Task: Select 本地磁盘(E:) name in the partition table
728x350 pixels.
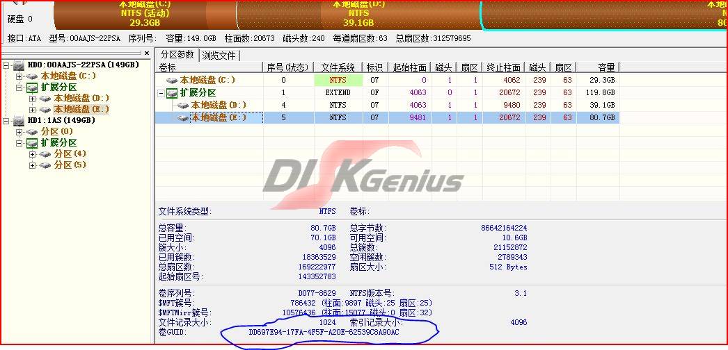Action: tap(219, 117)
